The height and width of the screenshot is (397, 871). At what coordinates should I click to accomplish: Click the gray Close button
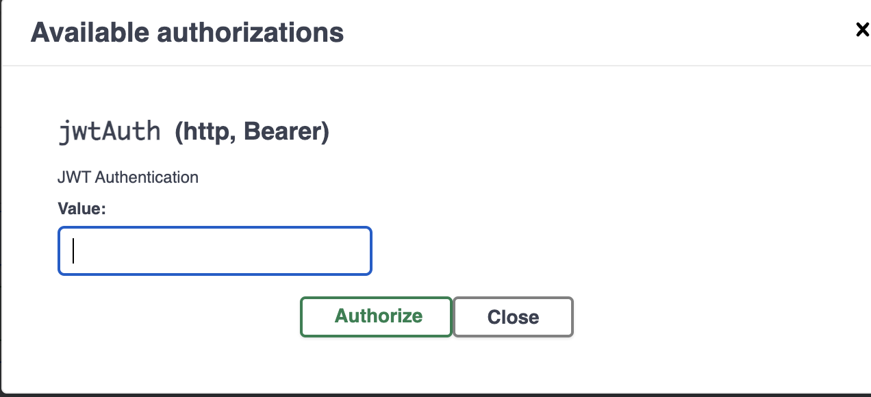[513, 317]
